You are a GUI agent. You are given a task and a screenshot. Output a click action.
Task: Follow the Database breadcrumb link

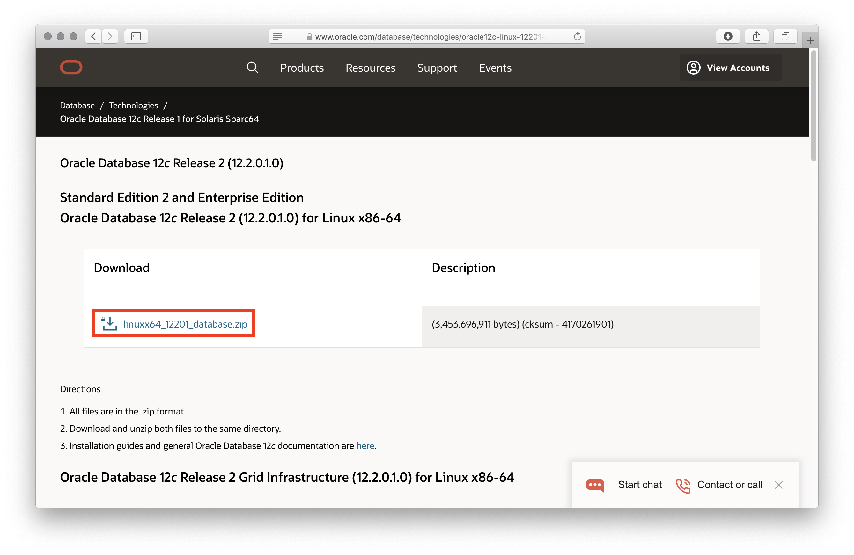click(x=77, y=105)
